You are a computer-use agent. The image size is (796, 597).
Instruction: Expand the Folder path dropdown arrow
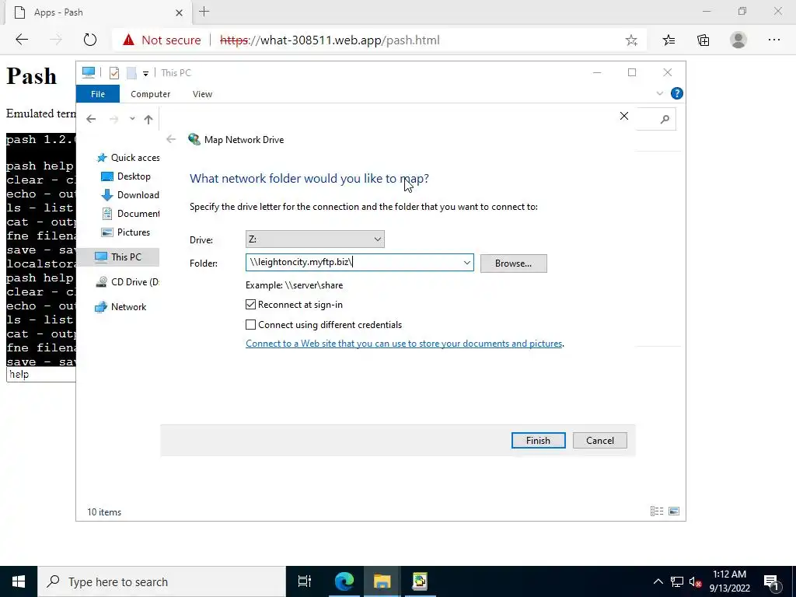466,263
